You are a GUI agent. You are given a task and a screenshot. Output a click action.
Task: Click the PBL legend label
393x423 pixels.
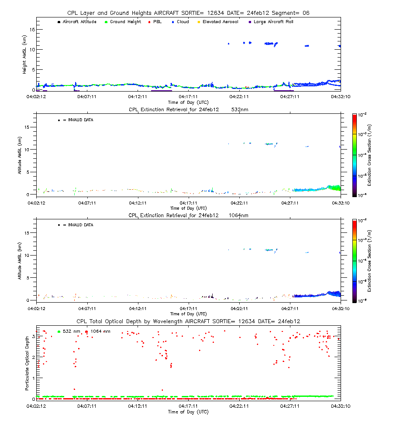click(x=158, y=21)
